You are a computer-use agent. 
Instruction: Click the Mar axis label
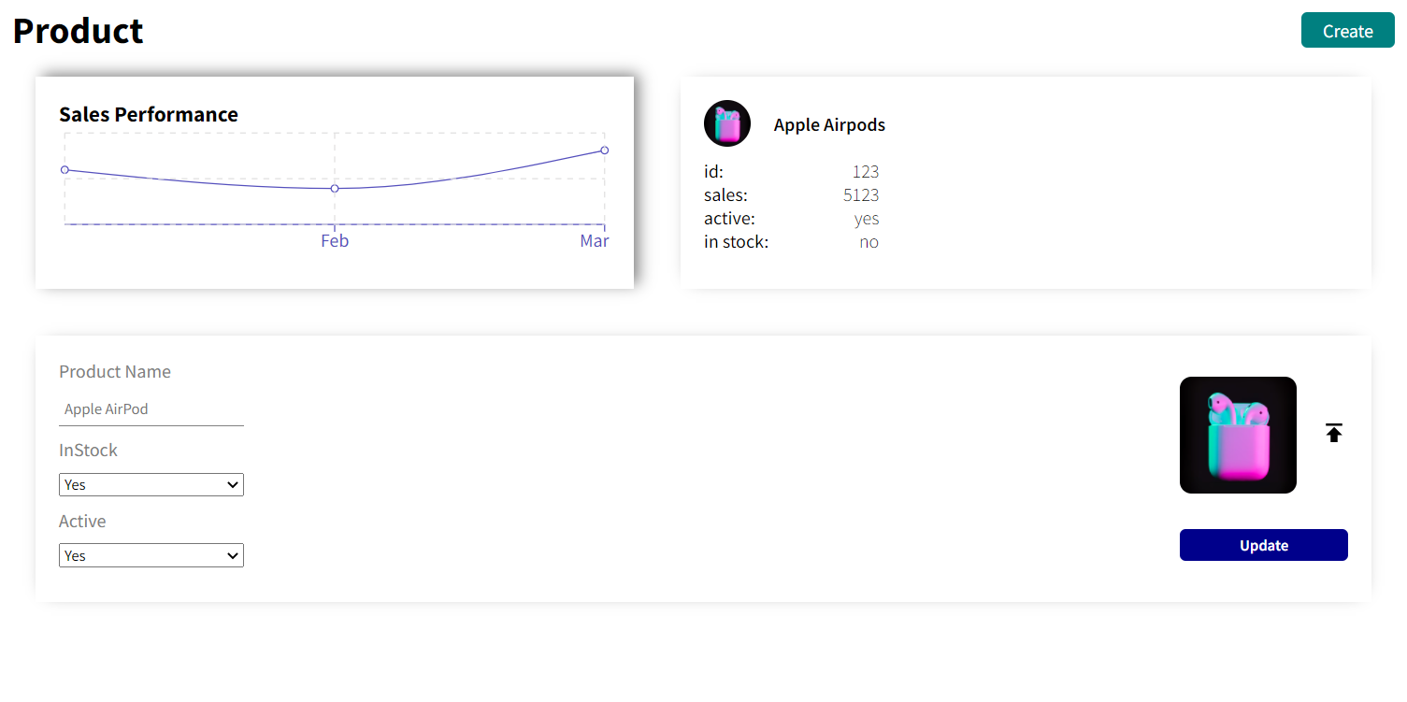[x=595, y=241]
